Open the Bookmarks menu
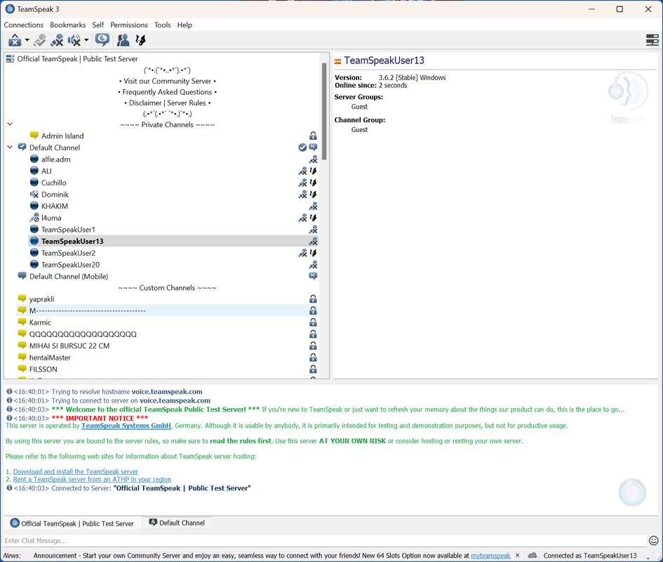This screenshot has width=663, height=562. (67, 25)
